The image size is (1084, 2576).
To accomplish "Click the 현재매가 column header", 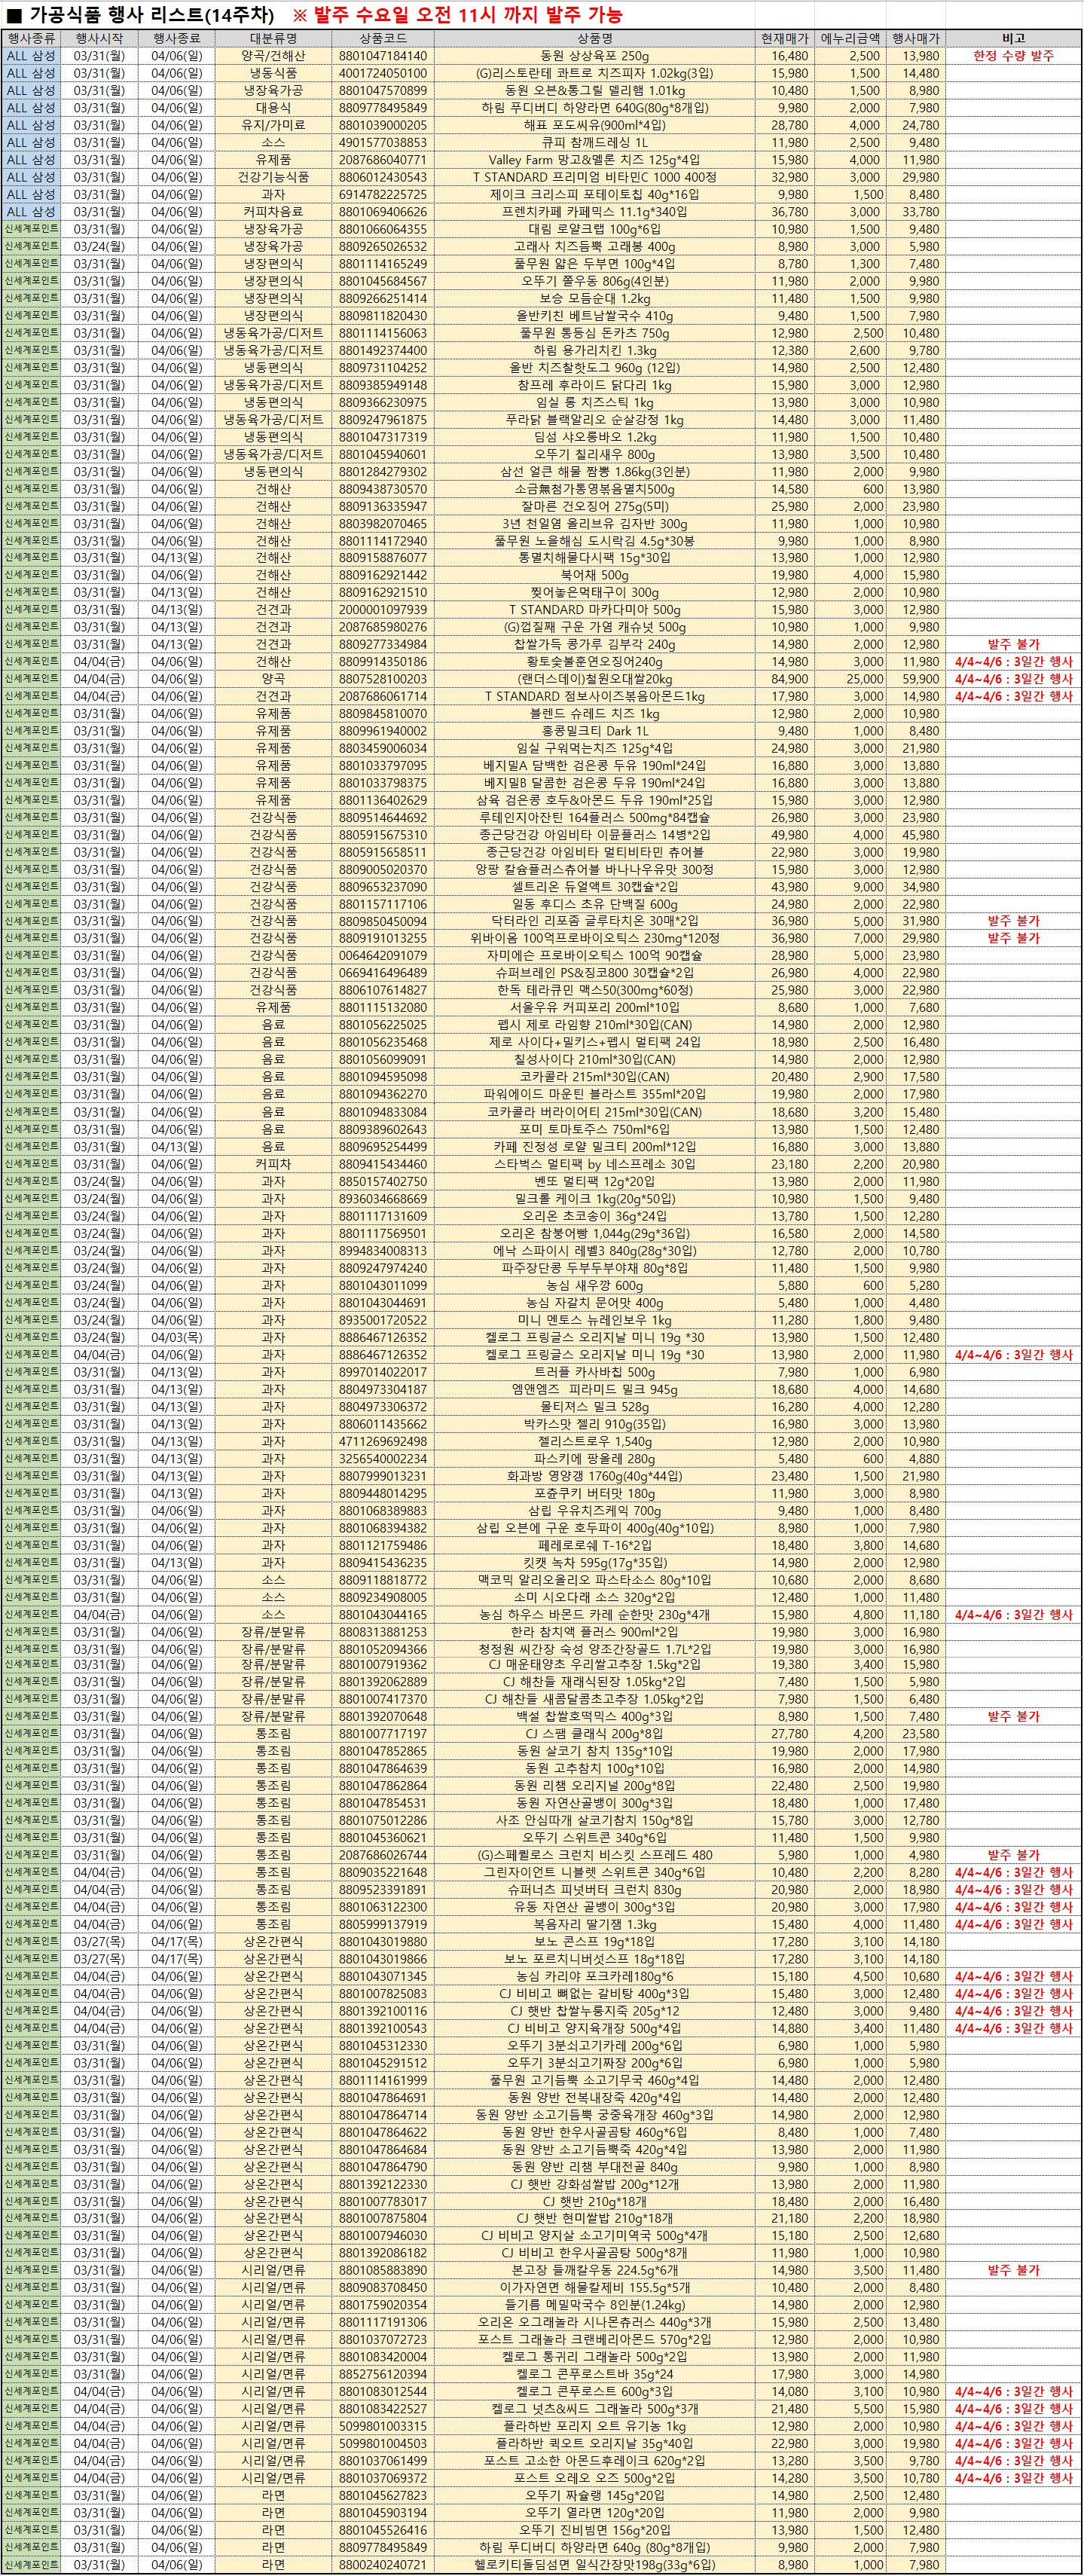I will click(x=785, y=38).
